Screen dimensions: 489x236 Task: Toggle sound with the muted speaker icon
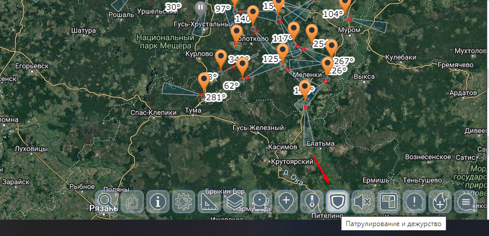coord(363,202)
